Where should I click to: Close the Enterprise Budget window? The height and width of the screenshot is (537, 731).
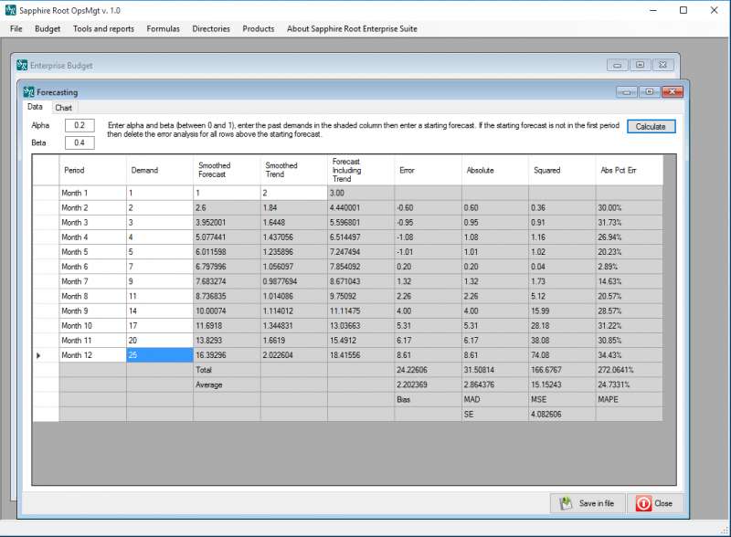point(663,65)
